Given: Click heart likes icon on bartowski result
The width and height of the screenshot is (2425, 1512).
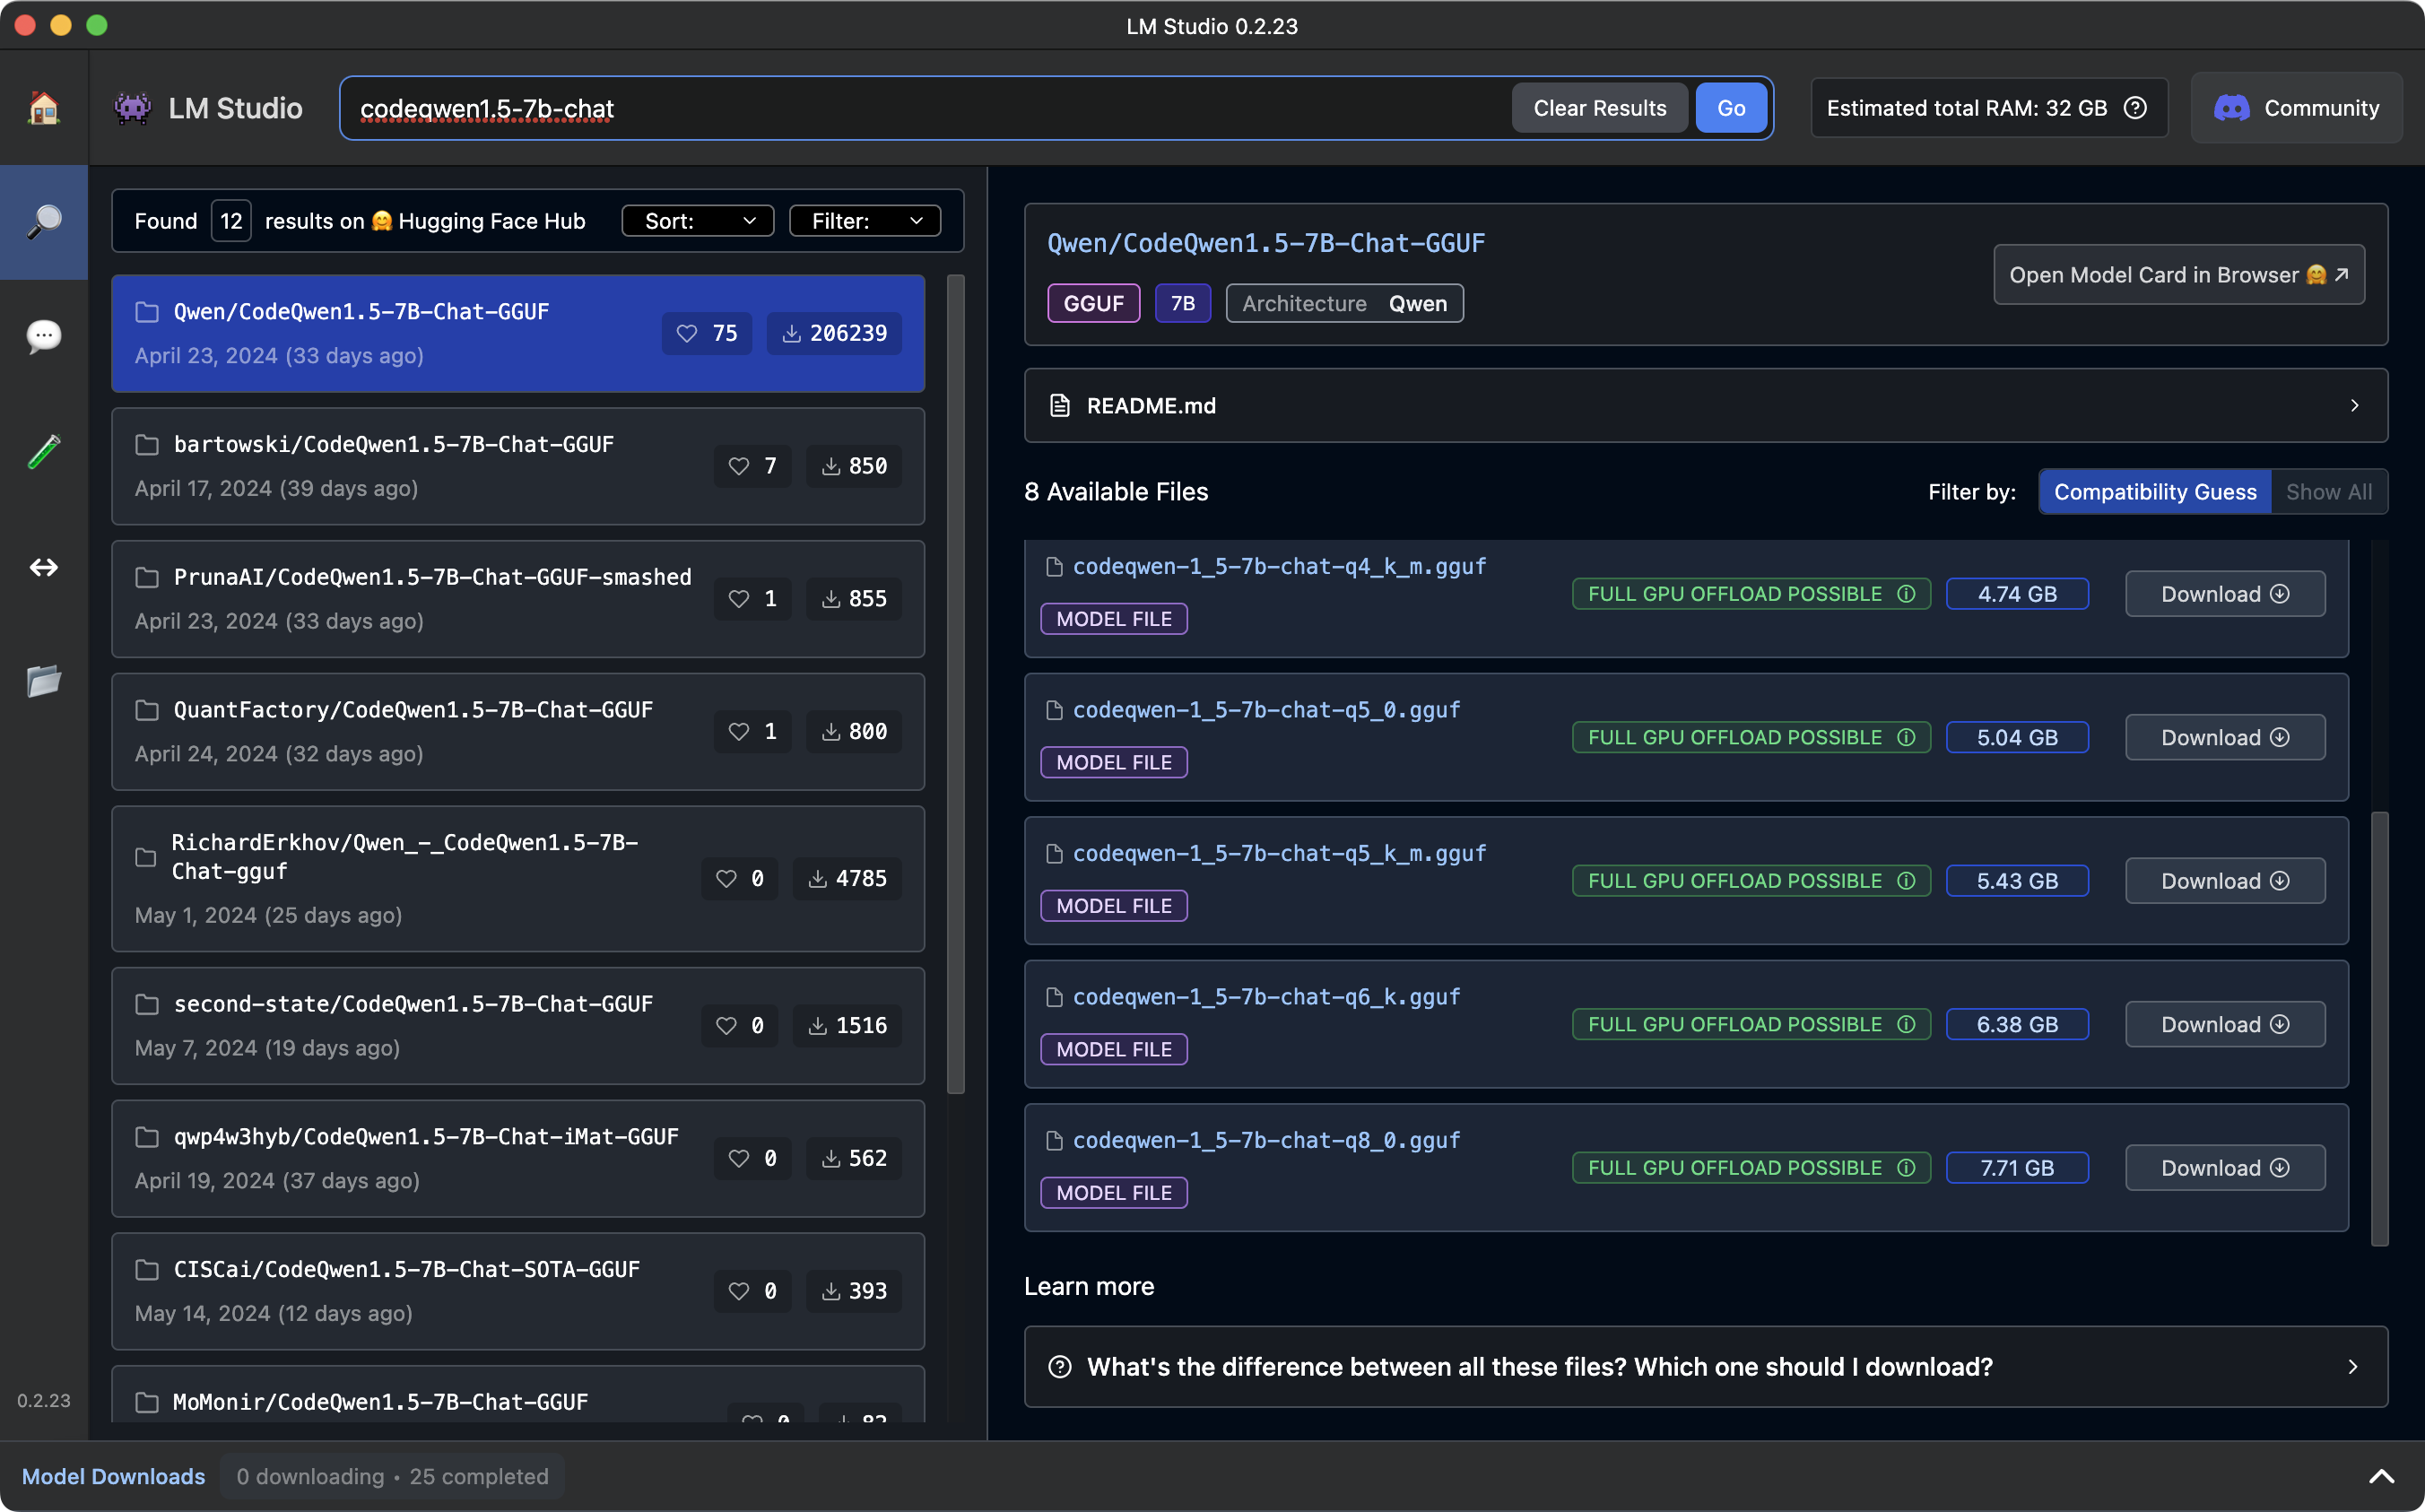Looking at the screenshot, I should [739, 466].
